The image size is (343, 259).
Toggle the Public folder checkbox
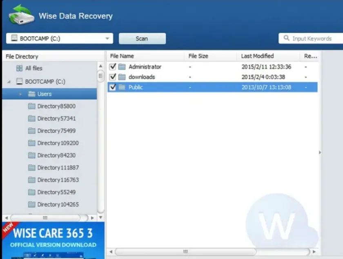pyautogui.click(x=113, y=87)
